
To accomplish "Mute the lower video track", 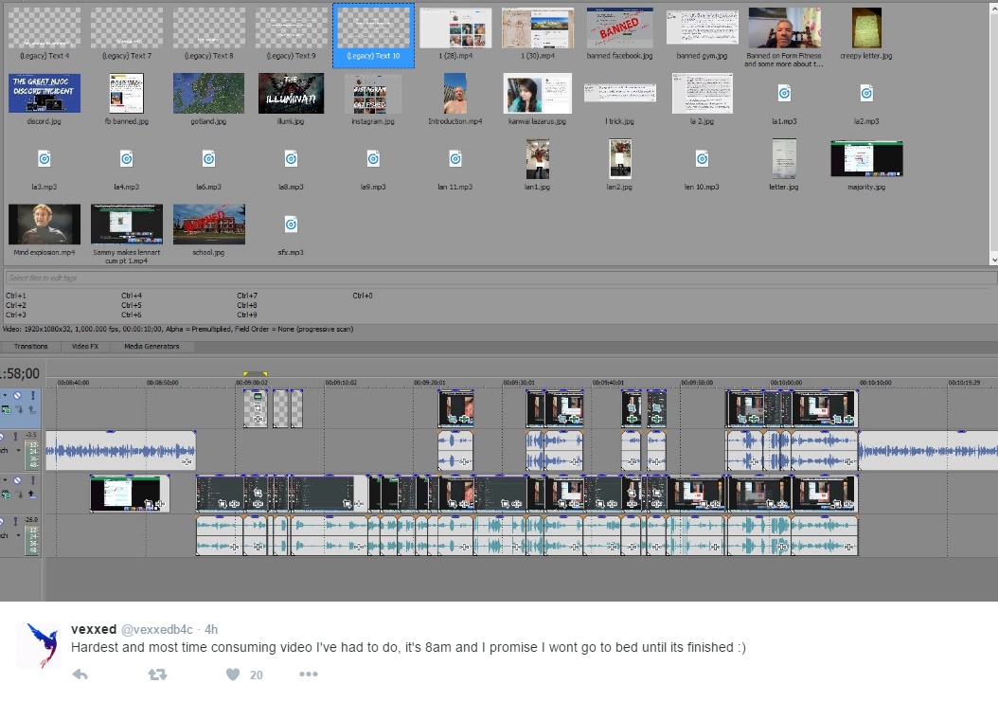I will coord(17,480).
